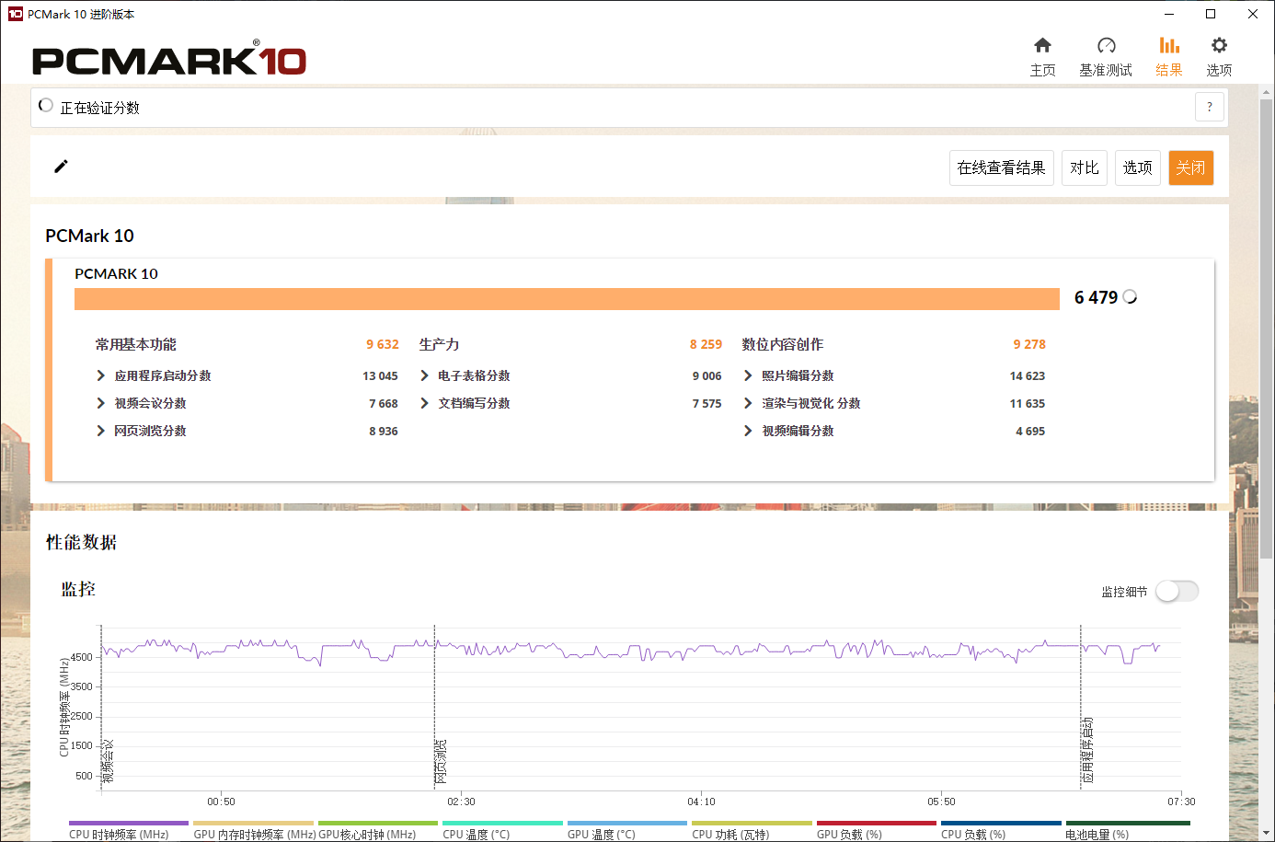Open the Benchmark (基准测试) gauge icon
This screenshot has width=1275, height=842.
(1106, 46)
